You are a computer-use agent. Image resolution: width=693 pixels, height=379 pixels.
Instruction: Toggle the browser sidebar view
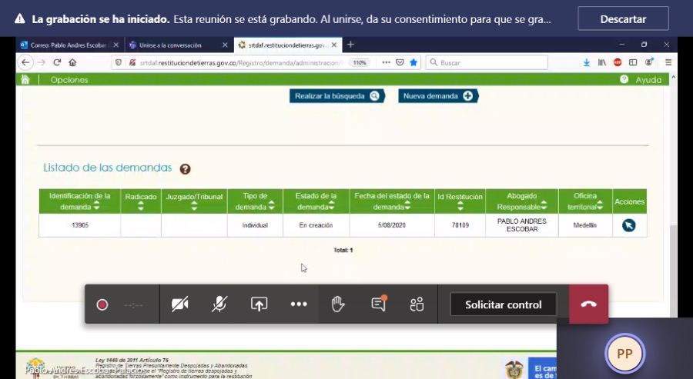pos(633,62)
